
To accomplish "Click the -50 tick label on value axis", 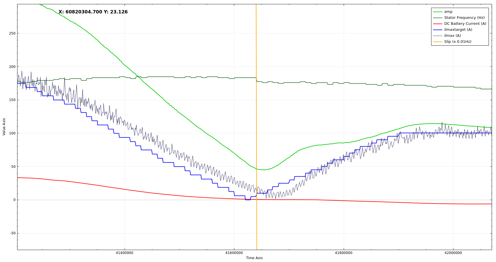I will (x=13, y=233).
